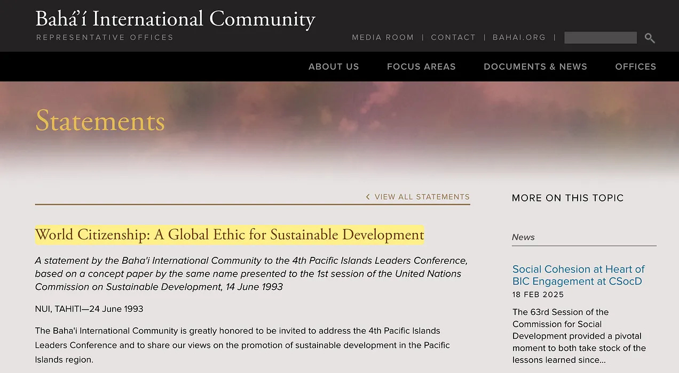679x373 pixels.
Task: Click the italic statement description paragraph
Action: (251, 273)
